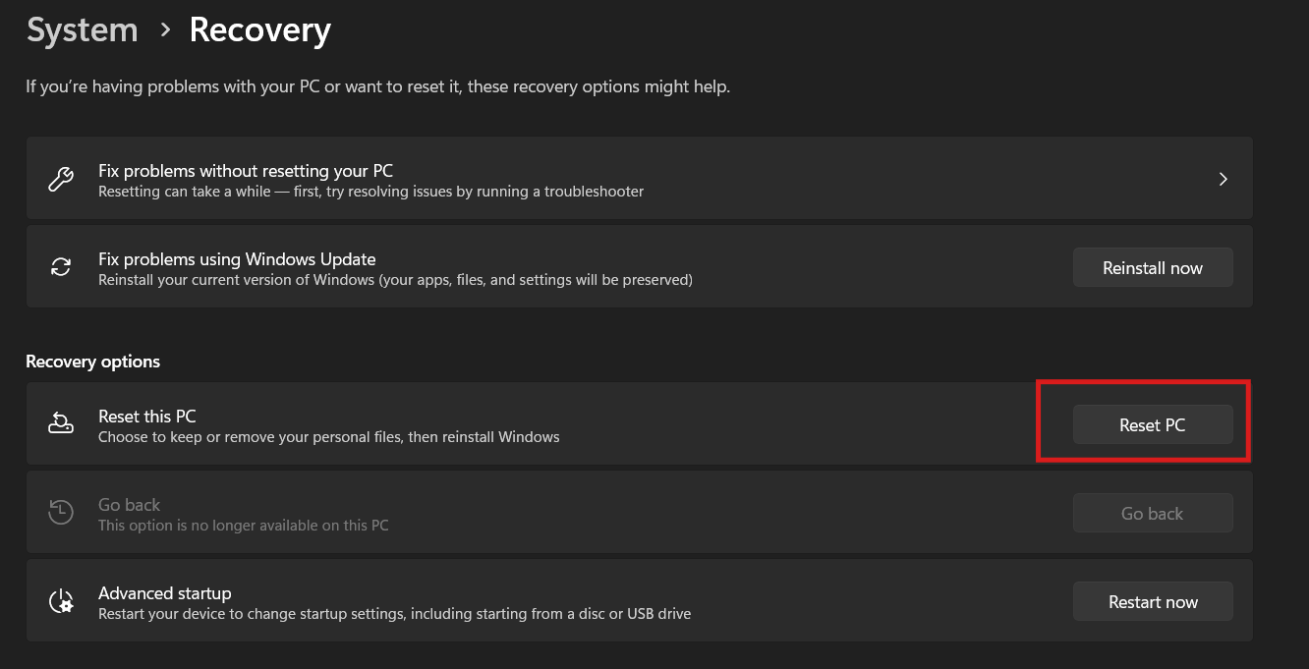The image size is (1309, 669).
Task: Click the Advanced startup row
Action: pos(491,600)
